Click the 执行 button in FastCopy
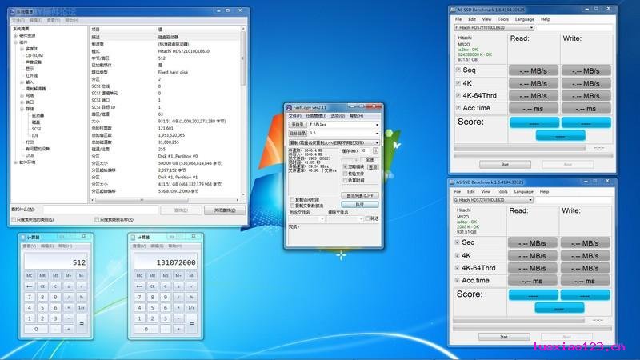The image size is (640, 360). click(x=359, y=205)
